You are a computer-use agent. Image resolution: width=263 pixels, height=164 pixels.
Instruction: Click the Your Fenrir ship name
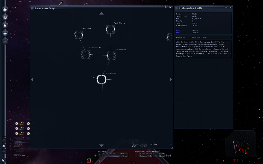coord(102,152)
